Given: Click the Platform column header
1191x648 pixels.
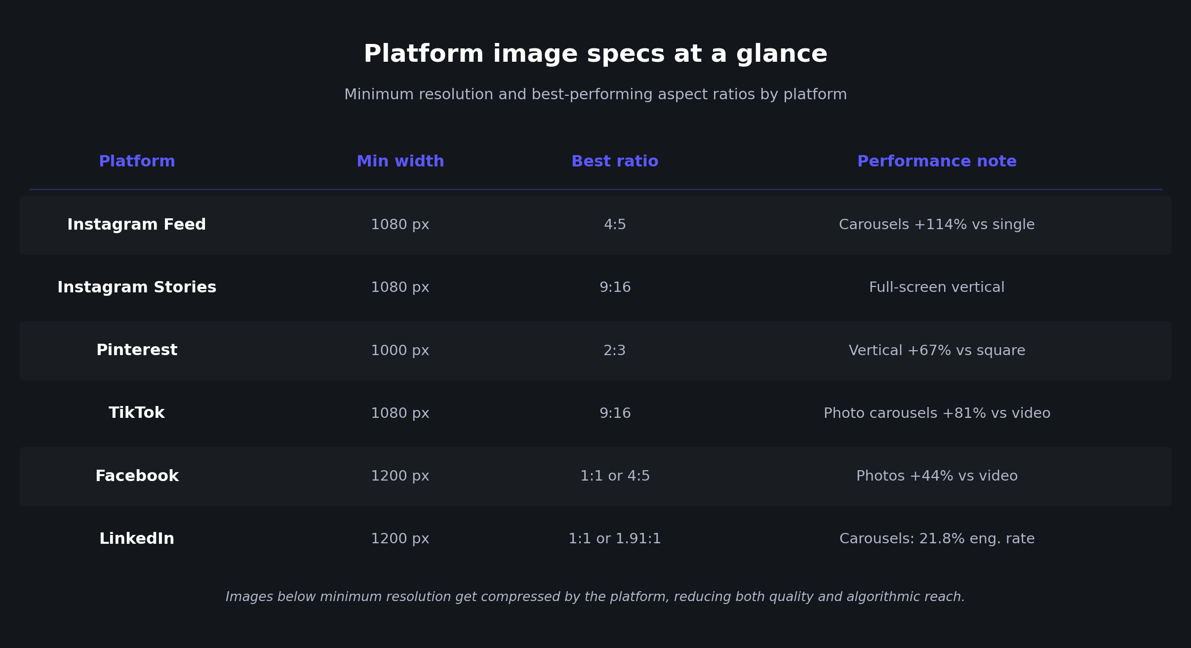Looking at the screenshot, I should click(x=137, y=162).
